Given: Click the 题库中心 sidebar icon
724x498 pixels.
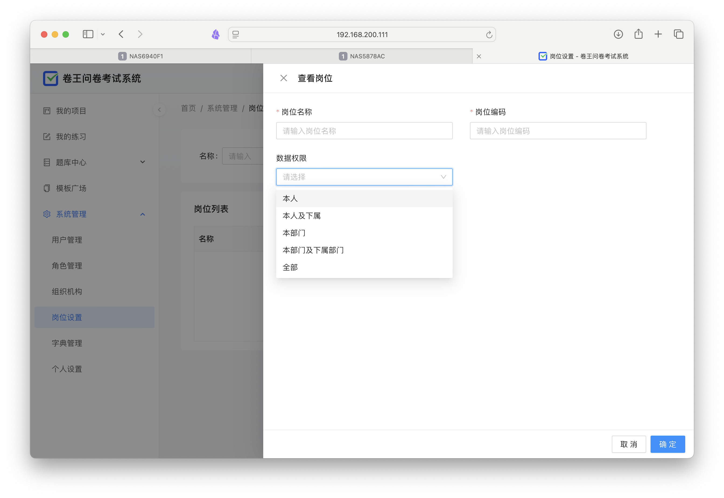Looking at the screenshot, I should (x=47, y=162).
